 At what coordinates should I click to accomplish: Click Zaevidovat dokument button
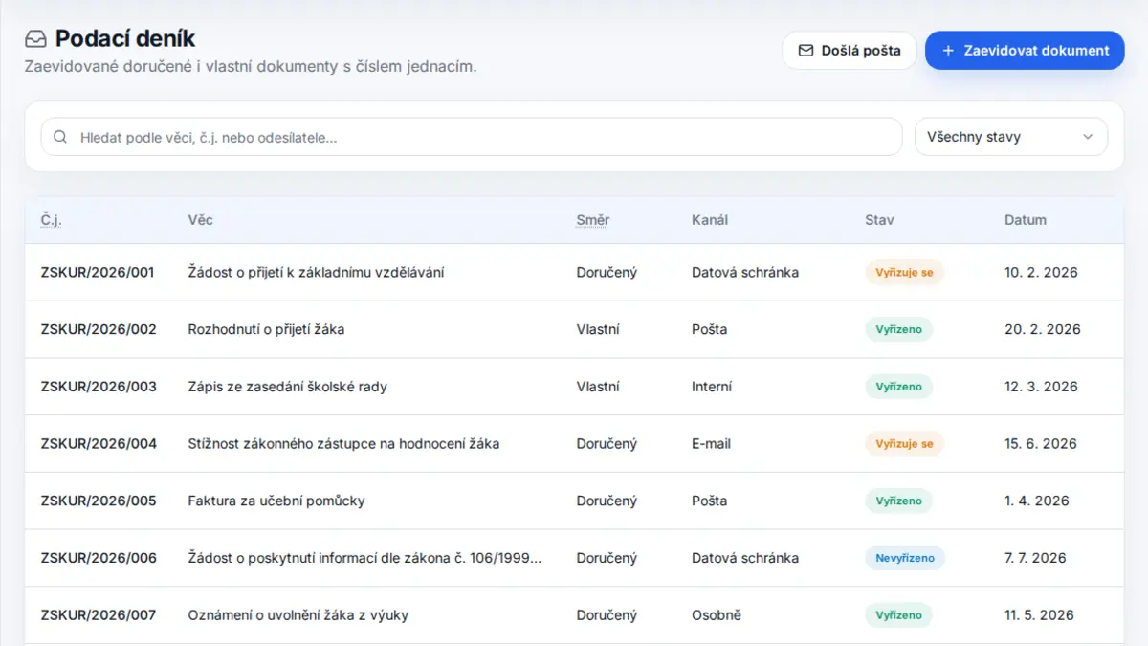pos(1025,51)
